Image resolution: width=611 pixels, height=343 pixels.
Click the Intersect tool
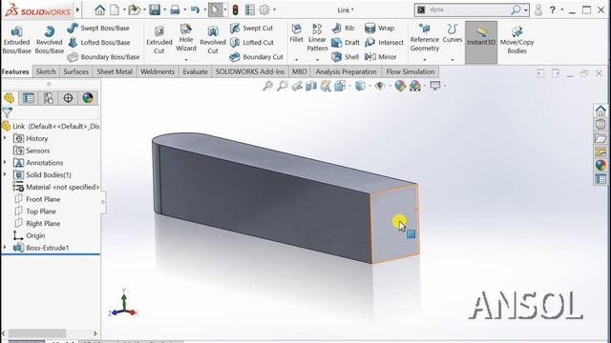point(384,42)
